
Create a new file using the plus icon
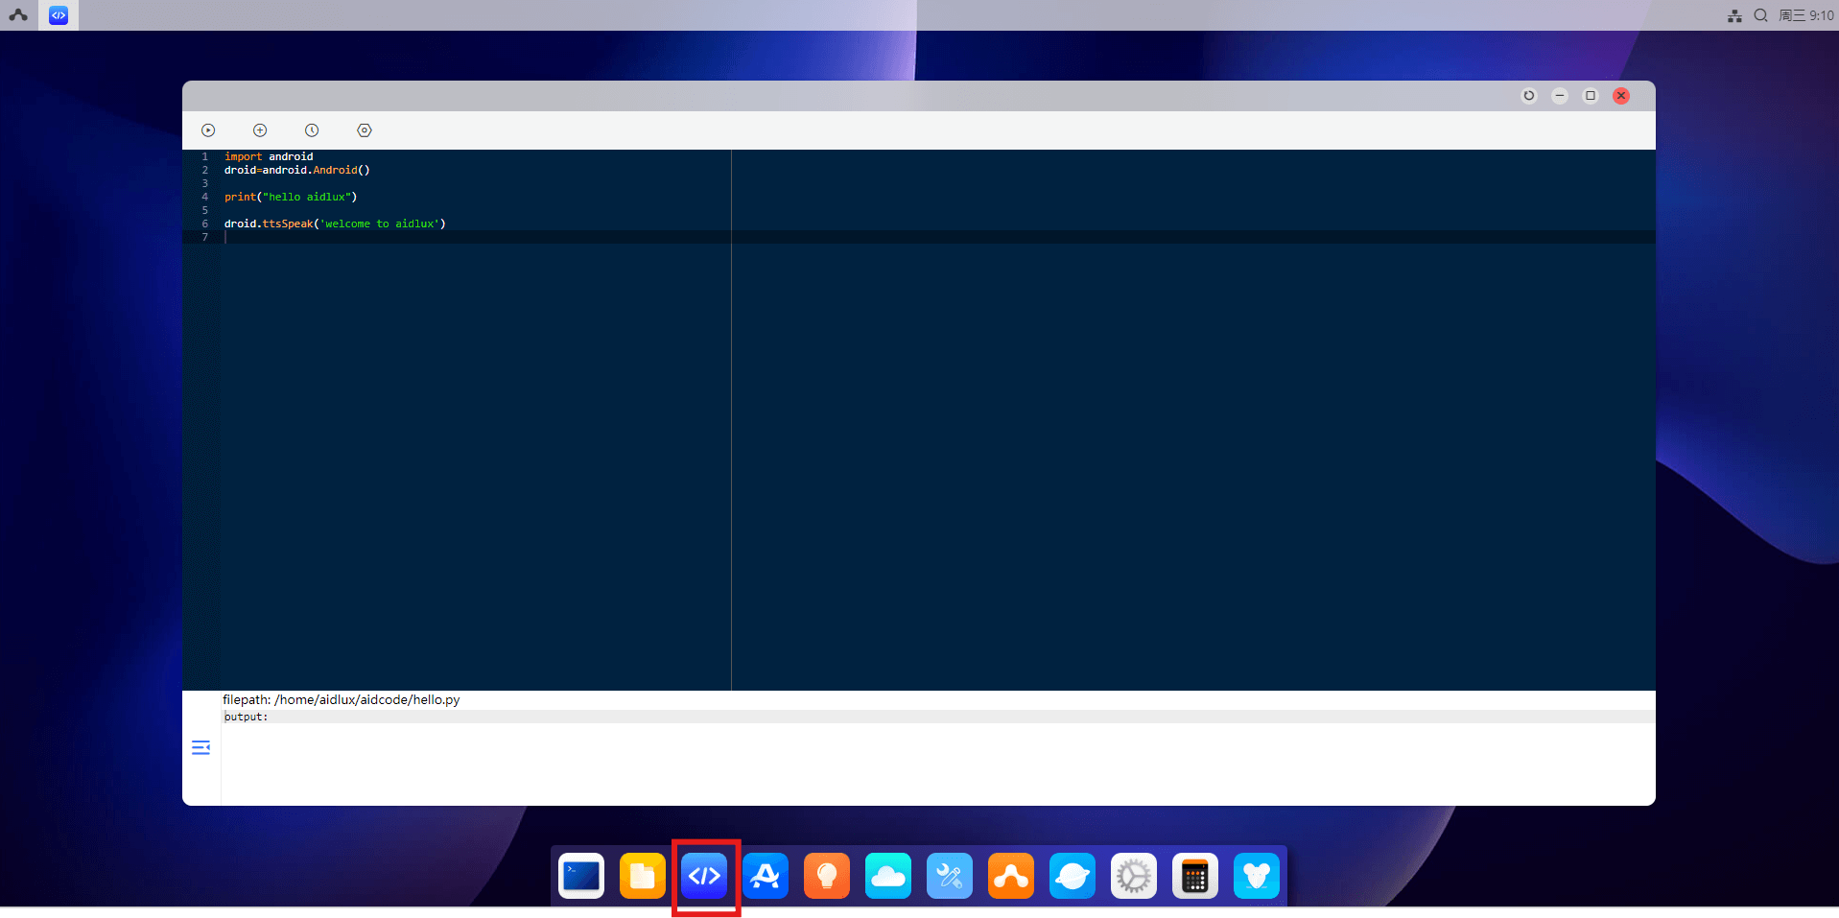tap(259, 129)
